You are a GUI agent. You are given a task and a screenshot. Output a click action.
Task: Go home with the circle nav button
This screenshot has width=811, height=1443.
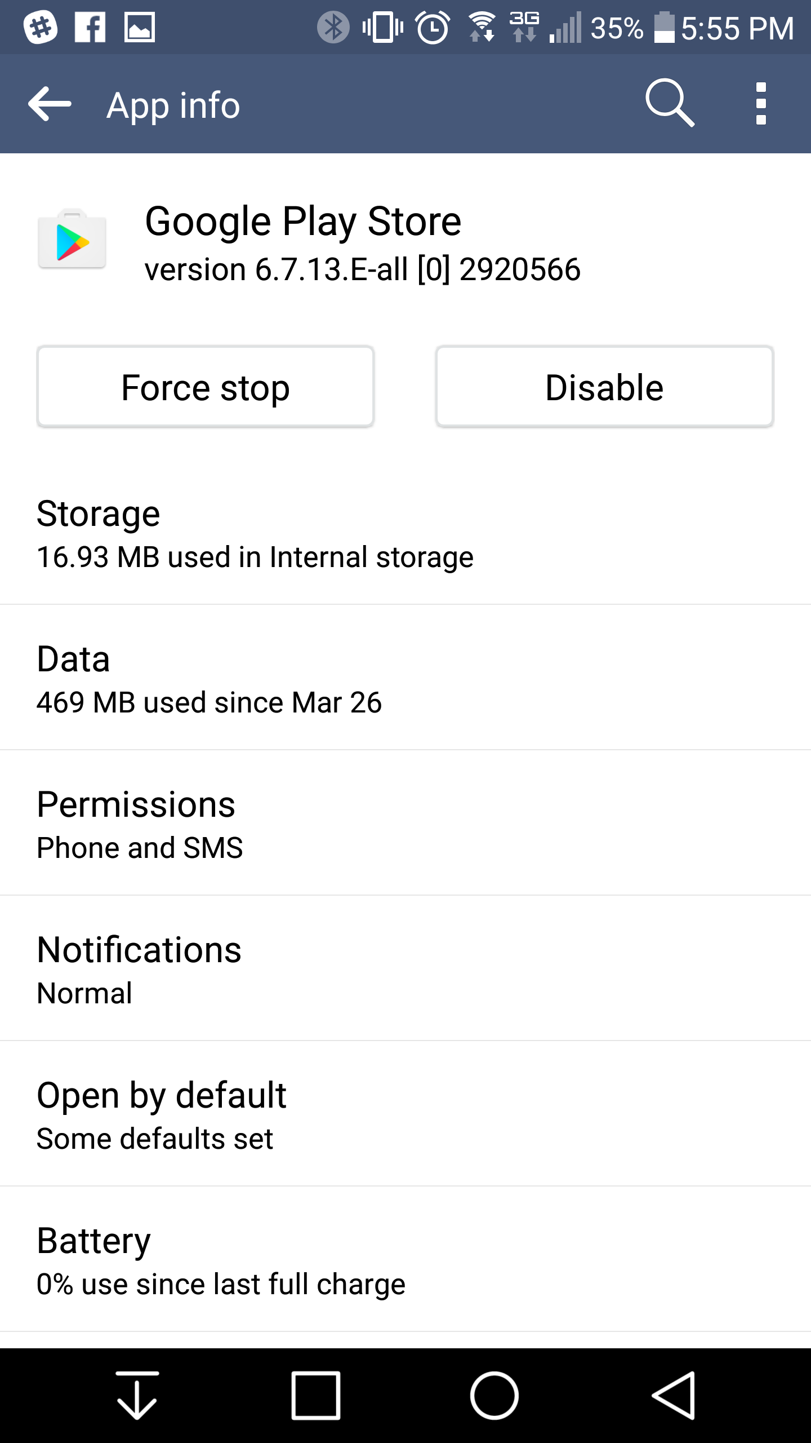coord(494,1395)
